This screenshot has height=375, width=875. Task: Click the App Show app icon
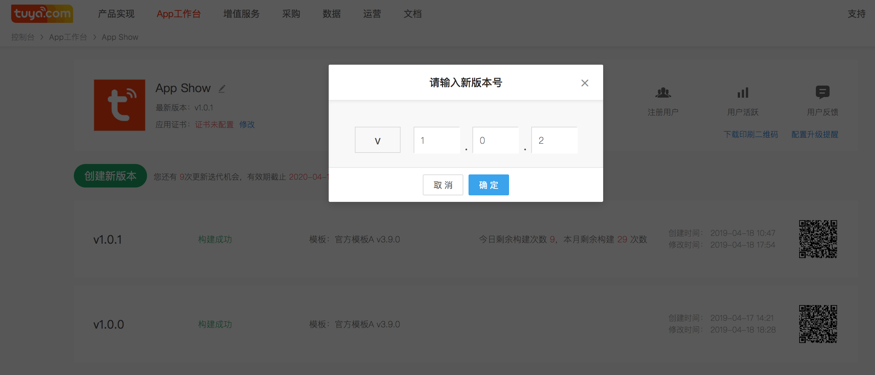point(120,105)
